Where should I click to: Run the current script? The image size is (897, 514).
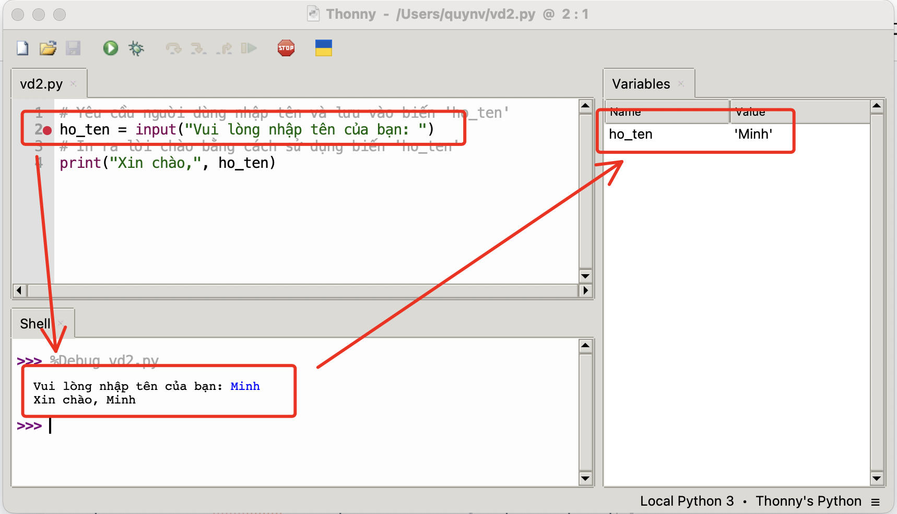click(110, 48)
